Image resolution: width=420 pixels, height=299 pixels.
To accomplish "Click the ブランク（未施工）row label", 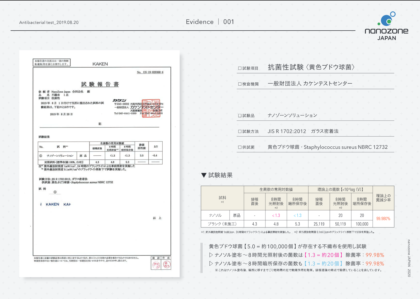I will click(x=222, y=224).
